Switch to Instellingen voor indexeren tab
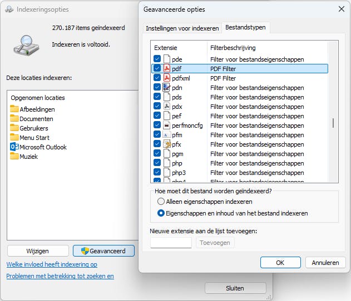Image resolution: width=351 pixels, height=301 pixels. click(x=182, y=28)
